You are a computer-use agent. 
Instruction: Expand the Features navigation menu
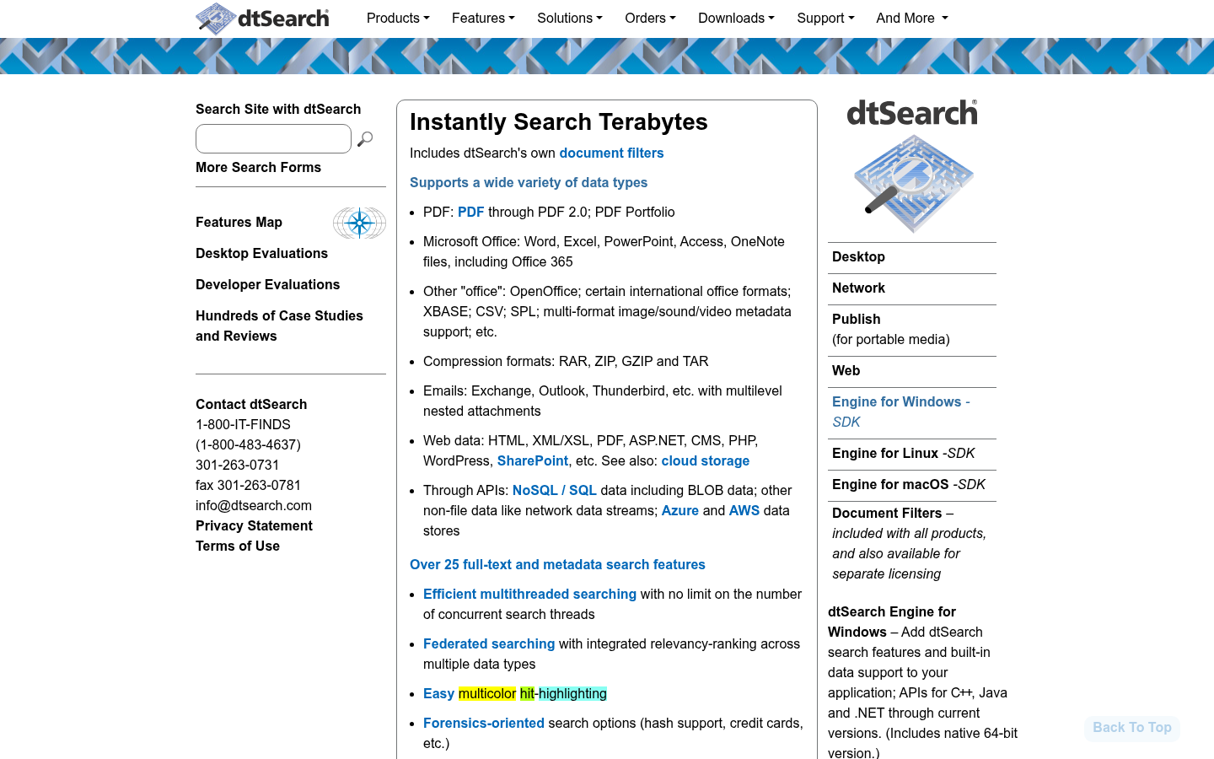tap(483, 18)
